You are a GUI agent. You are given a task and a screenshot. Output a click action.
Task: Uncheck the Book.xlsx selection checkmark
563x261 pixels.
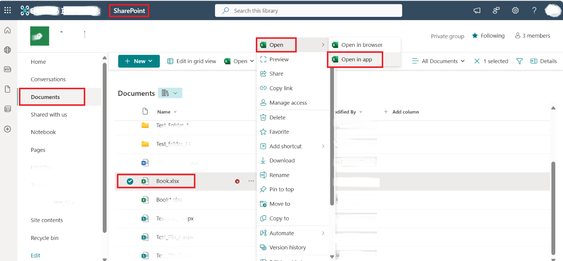(x=130, y=181)
